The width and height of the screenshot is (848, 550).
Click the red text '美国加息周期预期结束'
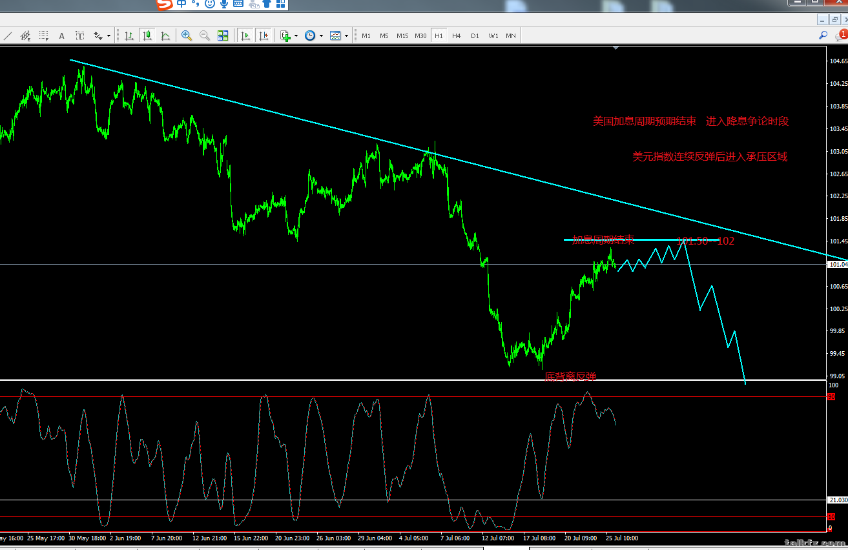(645, 121)
